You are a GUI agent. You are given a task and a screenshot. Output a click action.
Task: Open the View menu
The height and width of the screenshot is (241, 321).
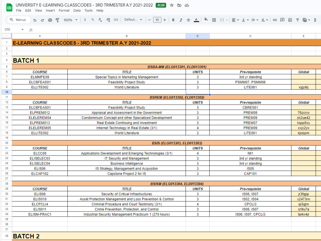click(38, 11)
